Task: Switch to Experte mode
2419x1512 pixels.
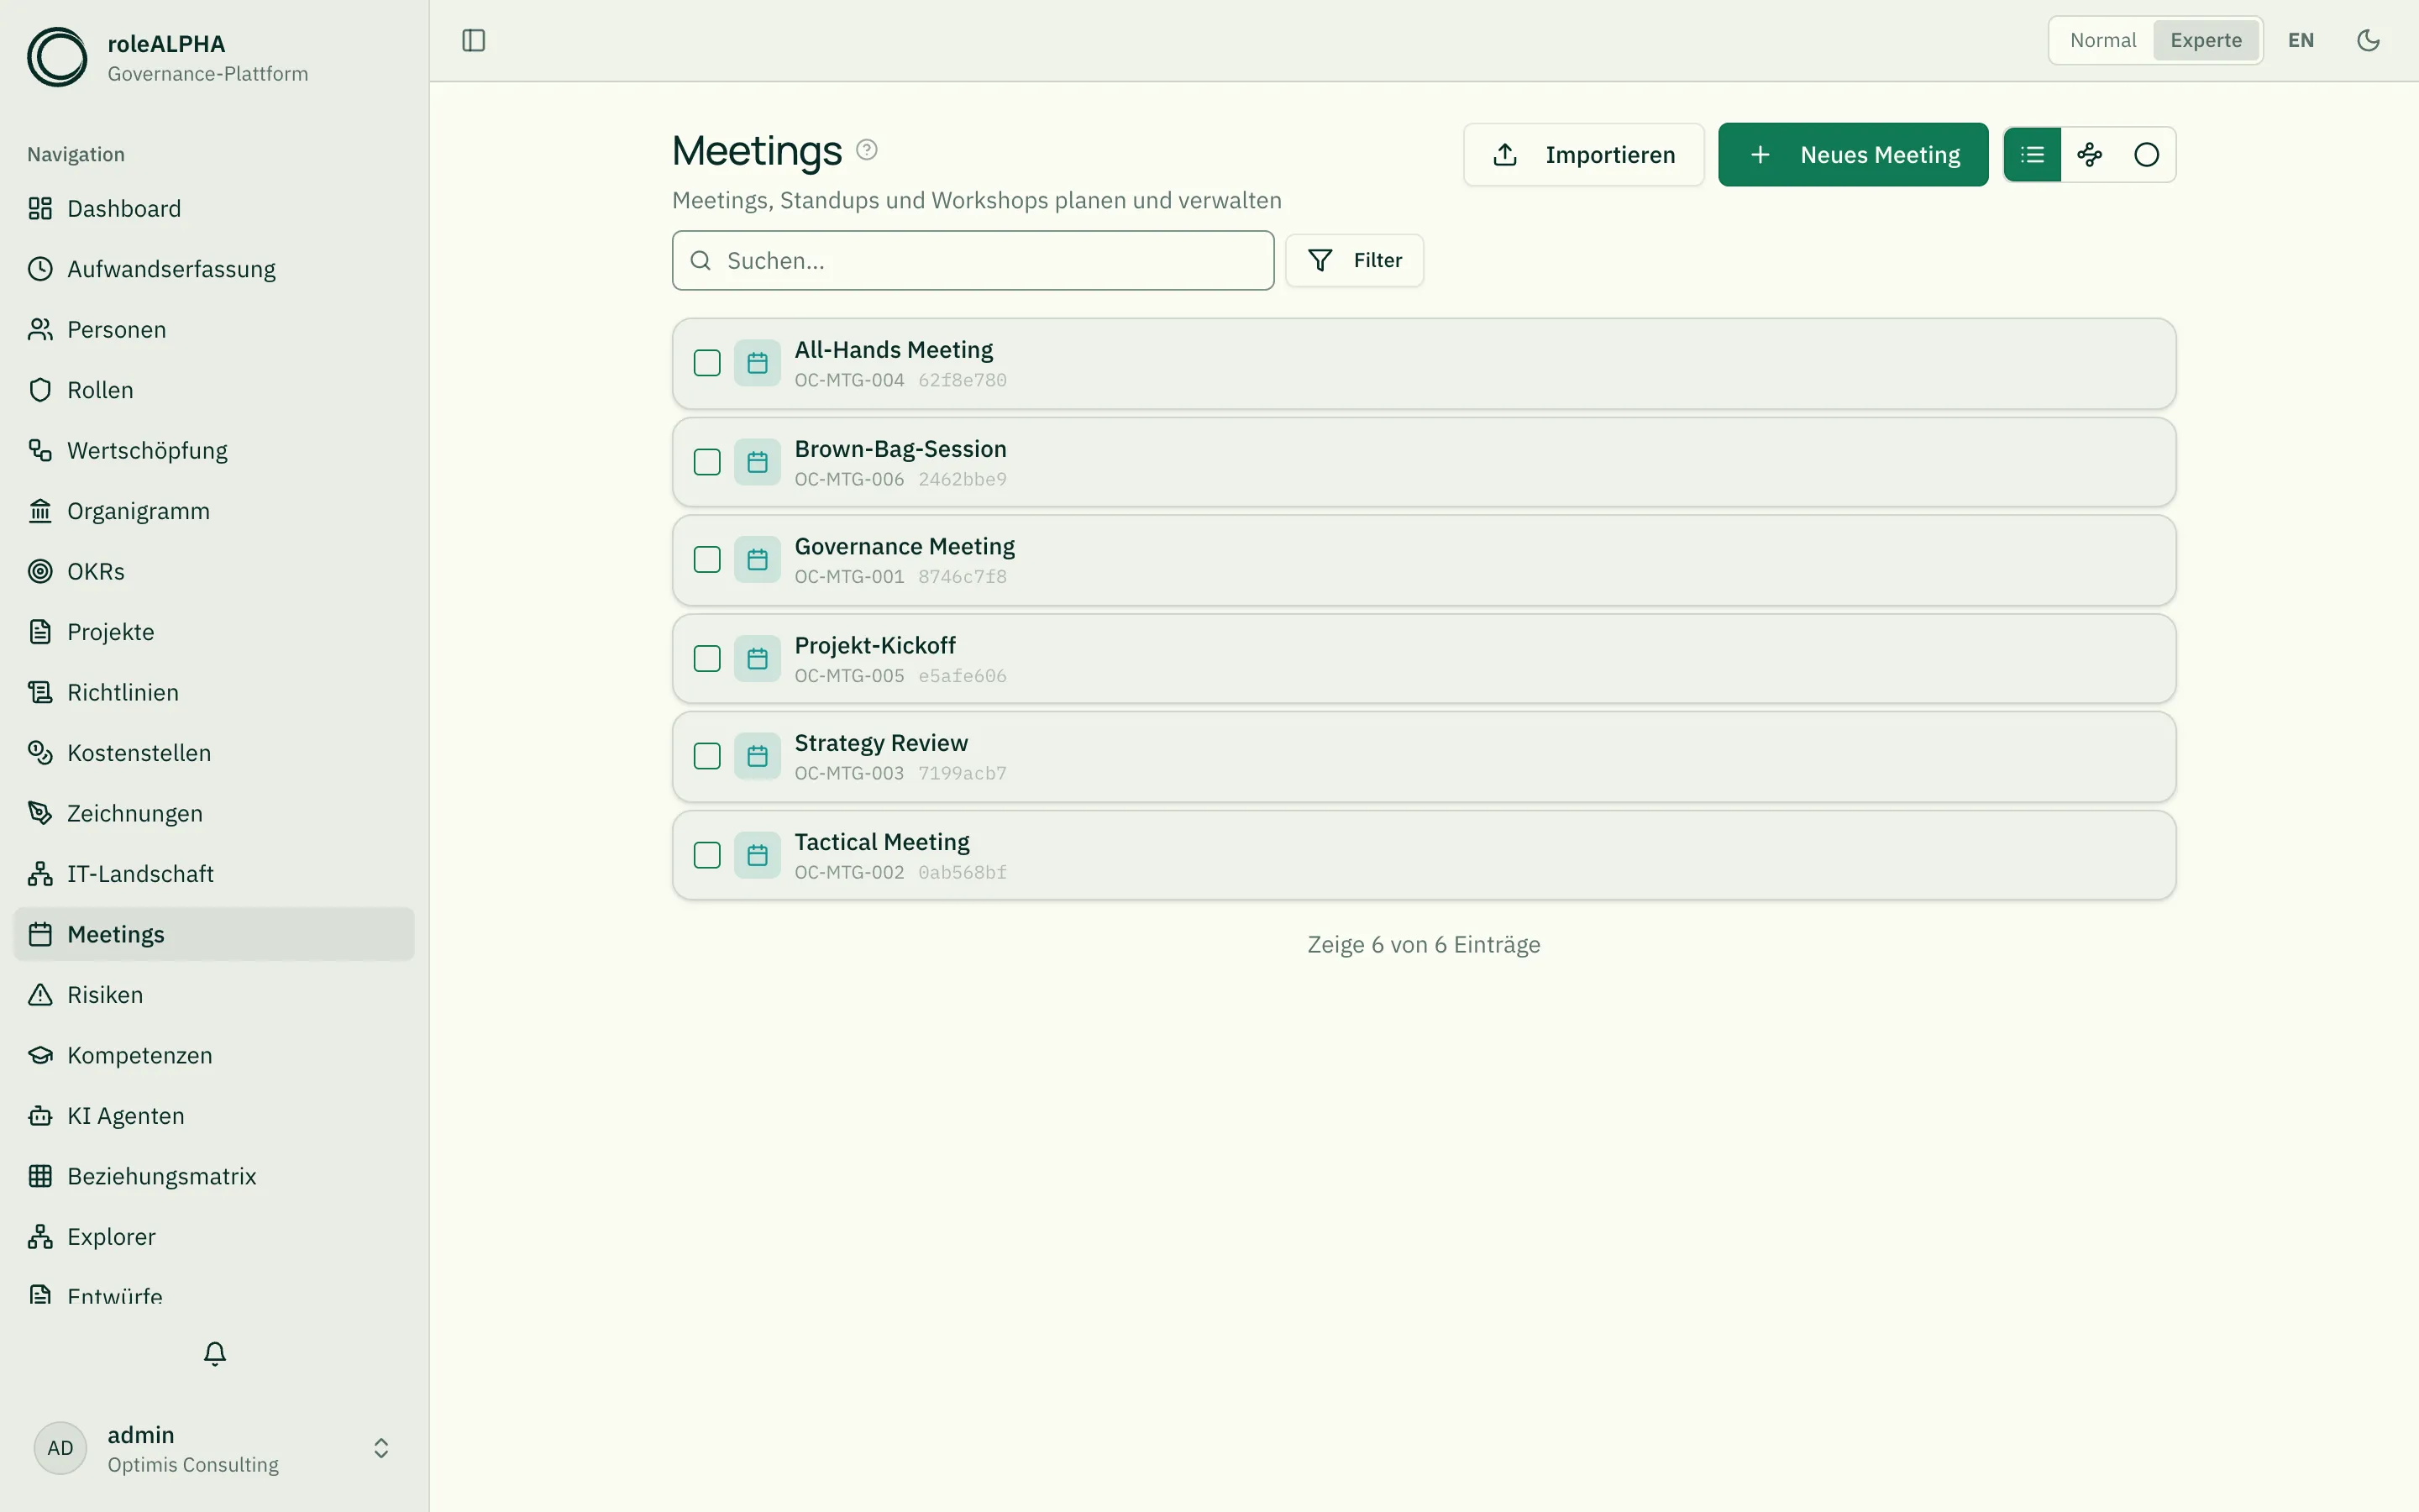Action: [2206, 40]
